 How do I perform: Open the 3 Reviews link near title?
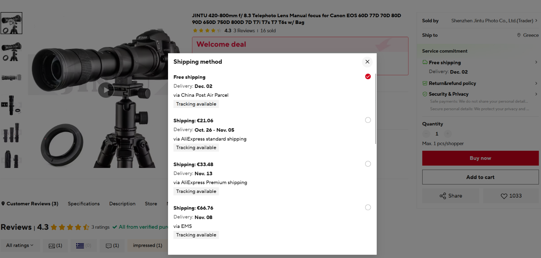coord(244,31)
